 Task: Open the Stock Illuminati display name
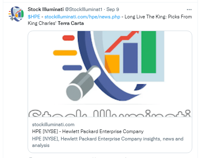[46, 9]
